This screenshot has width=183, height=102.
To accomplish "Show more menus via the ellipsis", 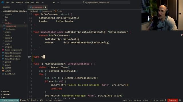I will [43, 2].
